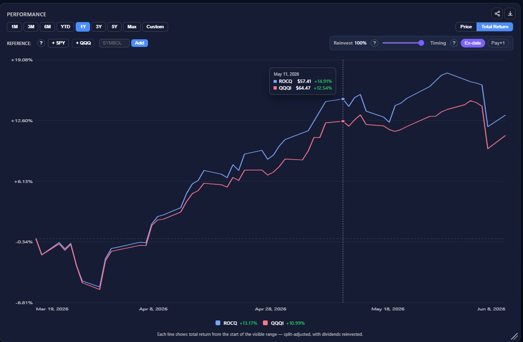The image size is (523, 342).
Task: Select the Max time range
Action: click(132, 27)
